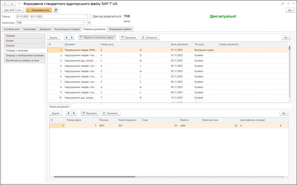Open Дані SAF-T UA dropdown

13,10
